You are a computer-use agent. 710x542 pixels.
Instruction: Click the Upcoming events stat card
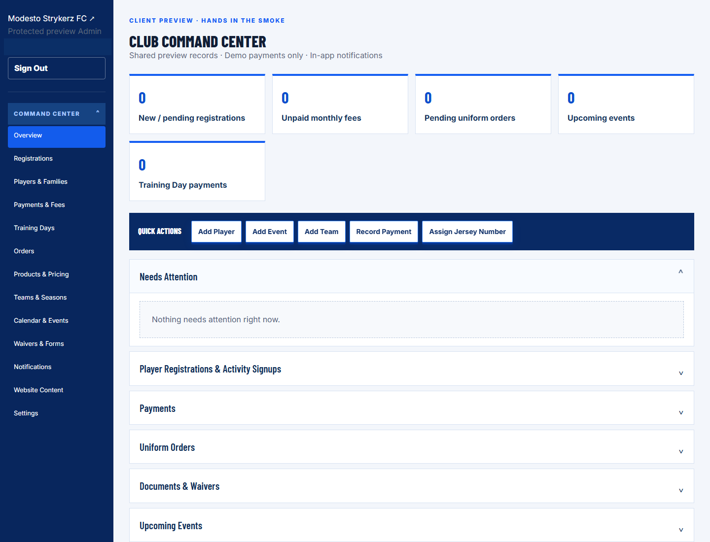point(626,104)
